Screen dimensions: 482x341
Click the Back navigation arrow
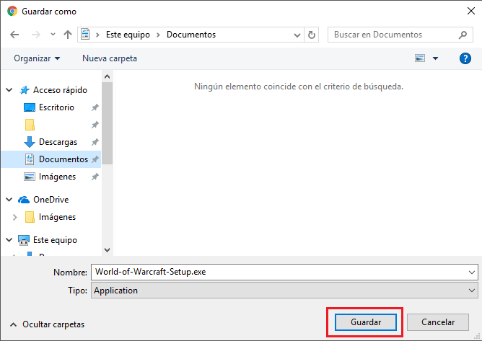14,35
